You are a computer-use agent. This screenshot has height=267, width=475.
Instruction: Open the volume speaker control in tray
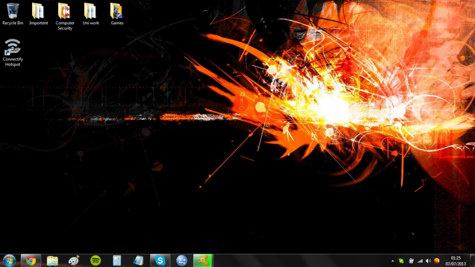(428, 261)
